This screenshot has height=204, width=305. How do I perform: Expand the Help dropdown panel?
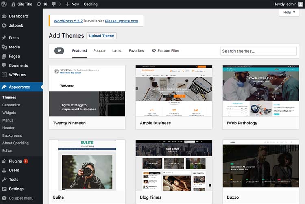289,13
